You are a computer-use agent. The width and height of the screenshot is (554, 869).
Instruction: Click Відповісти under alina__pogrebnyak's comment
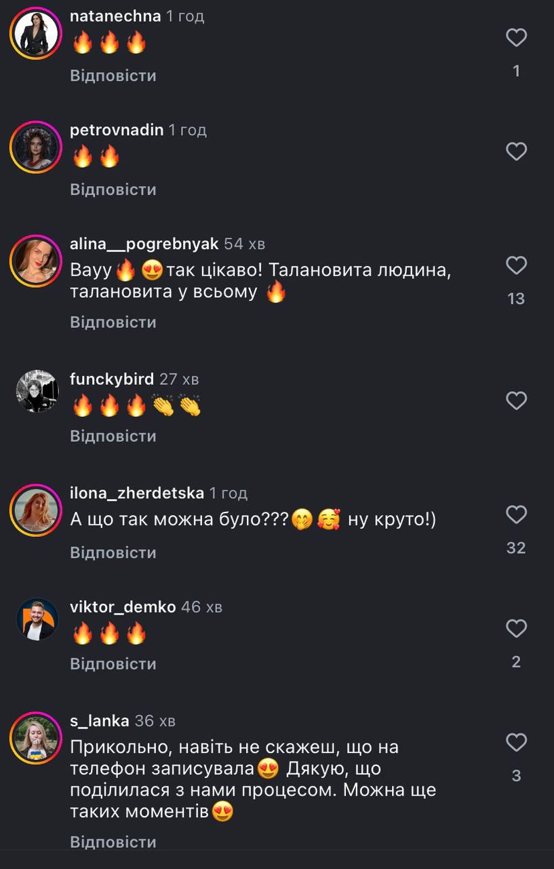tap(113, 322)
